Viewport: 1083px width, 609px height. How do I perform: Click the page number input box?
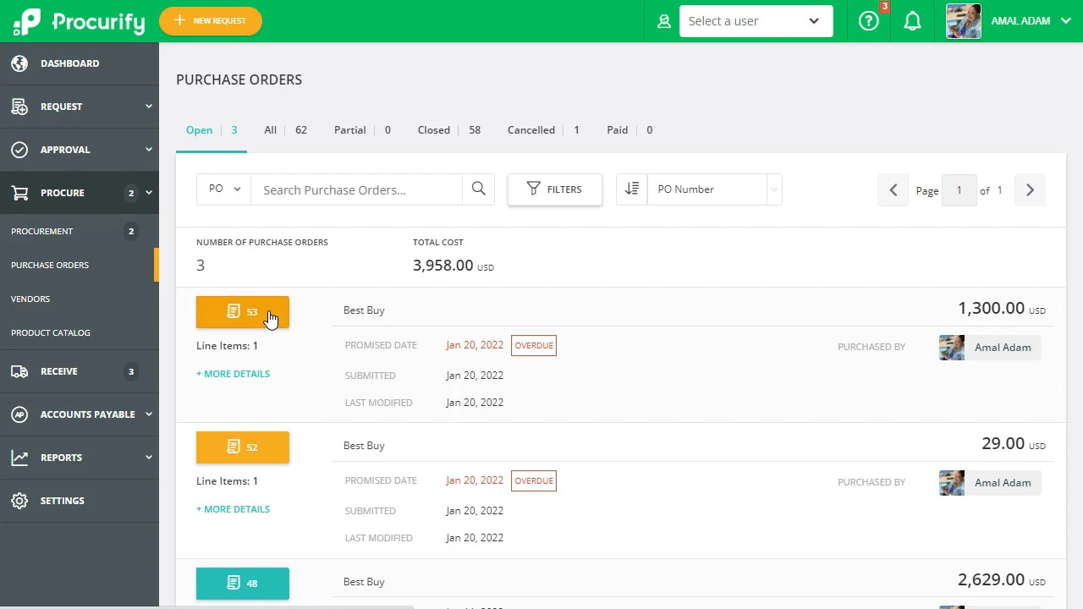point(959,190)
